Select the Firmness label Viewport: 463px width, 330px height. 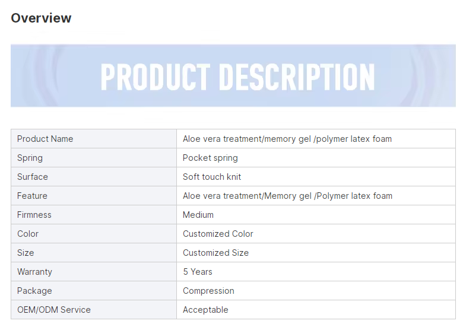click(x=34, y=215)
